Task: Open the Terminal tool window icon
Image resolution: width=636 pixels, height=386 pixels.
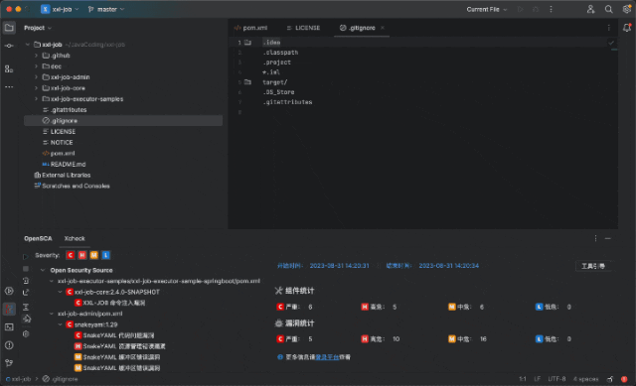Action: [9, 326]
